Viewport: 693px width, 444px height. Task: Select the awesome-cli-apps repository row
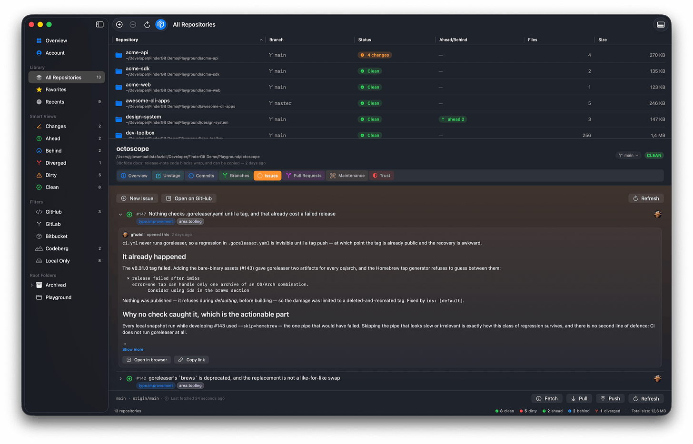click(x=390, y=103)
